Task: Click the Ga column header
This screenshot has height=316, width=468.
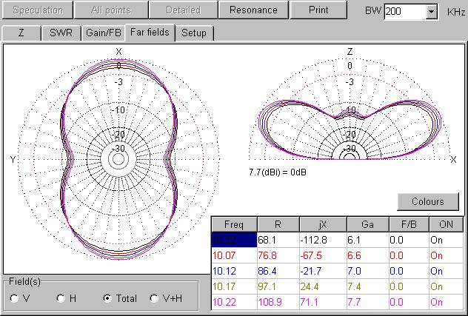Action: [x=367, y=224]
